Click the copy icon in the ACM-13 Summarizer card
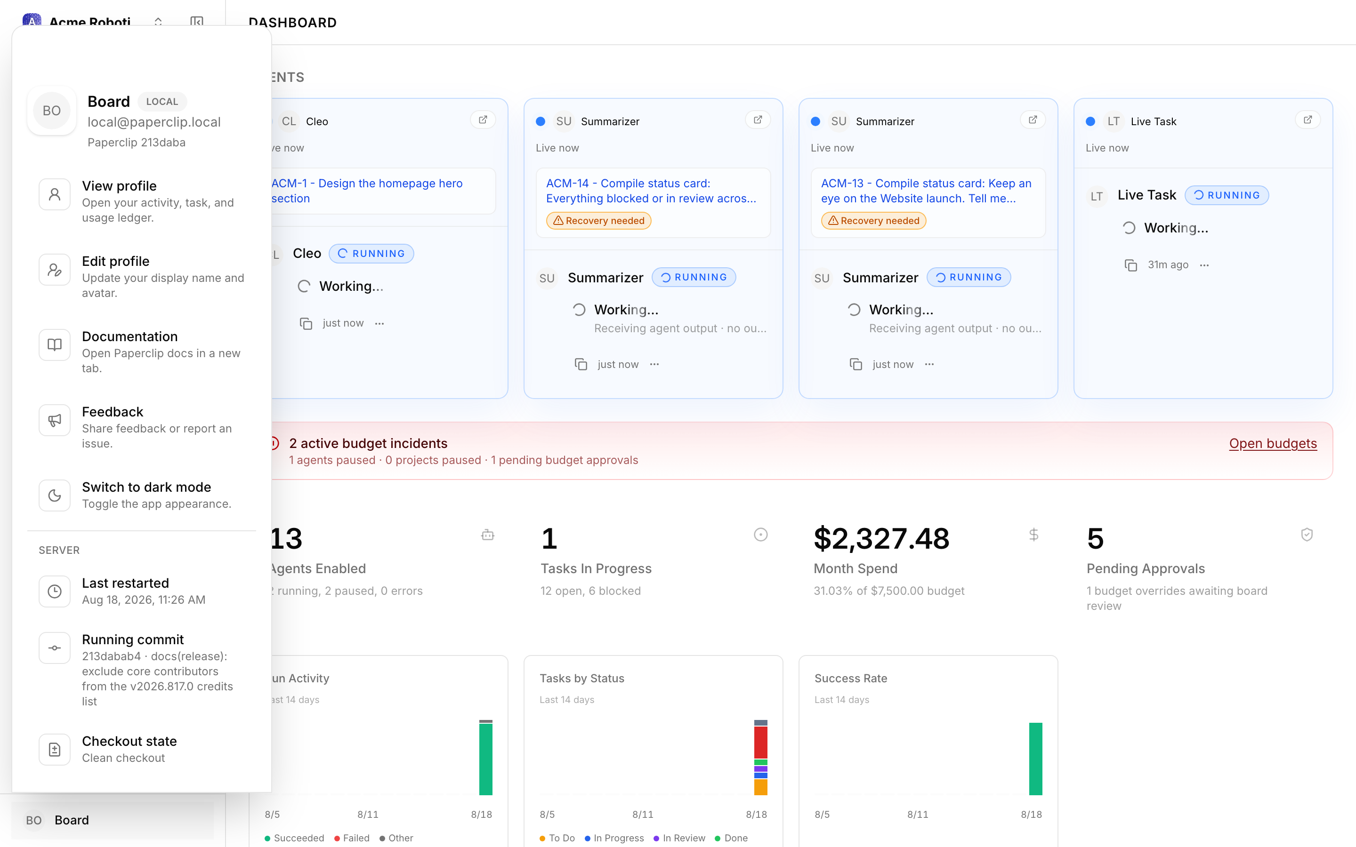Viewport: 1356px width, 847px height. (x=856, y=364)
